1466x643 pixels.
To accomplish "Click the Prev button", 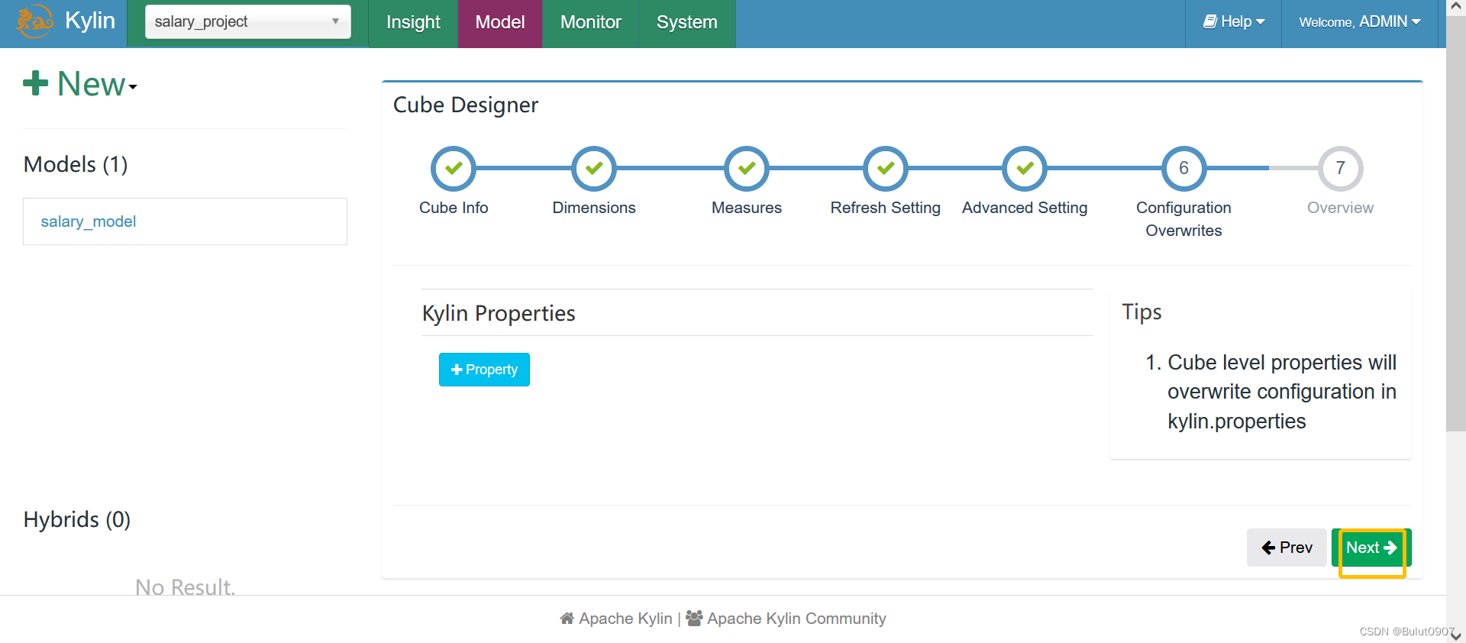I will pyautogui.click(x=1287, y=548).
